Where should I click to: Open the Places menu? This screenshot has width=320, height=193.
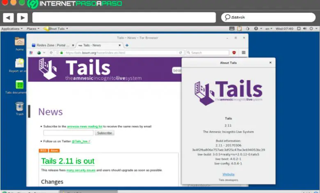pyautogui.click(x=33, y=29)
